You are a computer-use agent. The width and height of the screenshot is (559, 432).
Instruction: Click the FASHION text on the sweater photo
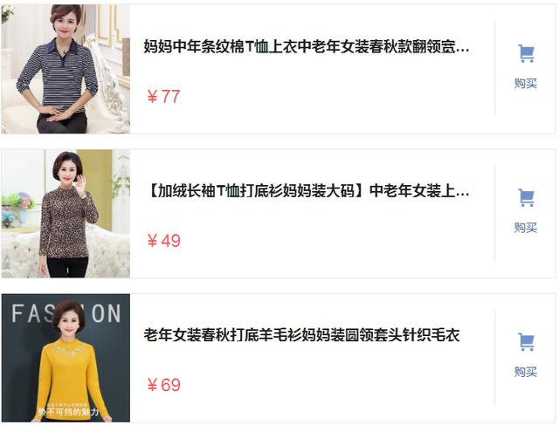[66, 313]
